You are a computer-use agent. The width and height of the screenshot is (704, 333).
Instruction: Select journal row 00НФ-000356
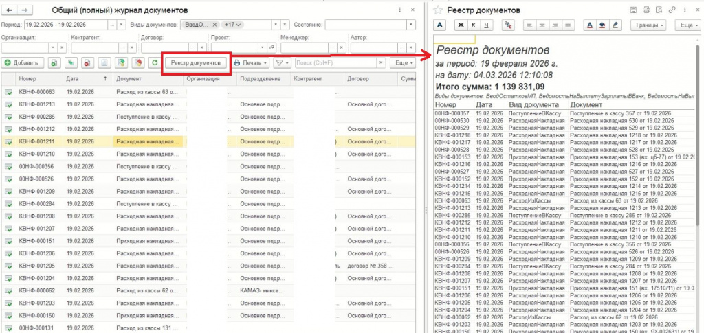coord(208,166)
